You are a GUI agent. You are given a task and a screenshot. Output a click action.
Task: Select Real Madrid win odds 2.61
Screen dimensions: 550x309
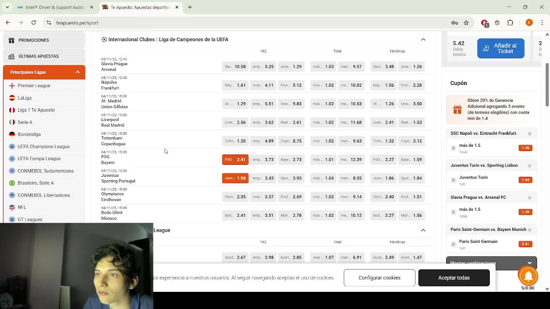(291, 122)
